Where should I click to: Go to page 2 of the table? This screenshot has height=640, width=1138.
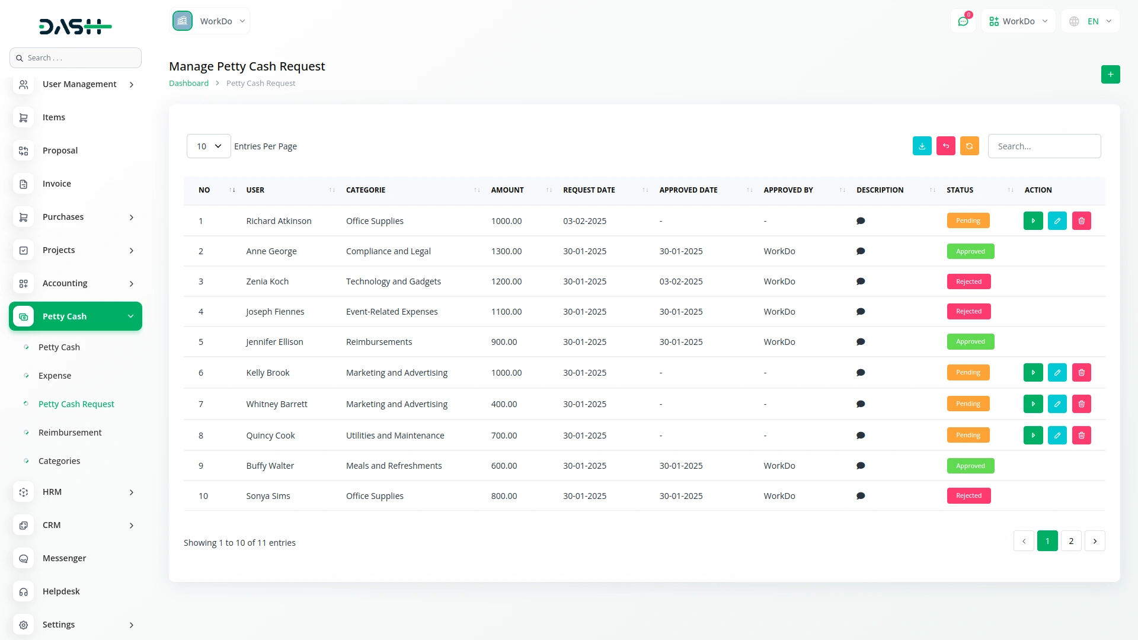1071,540
